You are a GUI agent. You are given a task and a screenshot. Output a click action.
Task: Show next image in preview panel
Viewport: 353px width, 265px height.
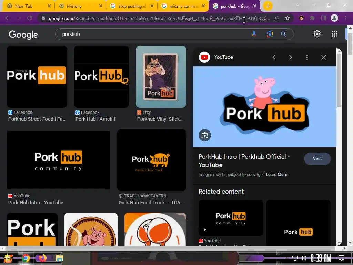point(290,57)
